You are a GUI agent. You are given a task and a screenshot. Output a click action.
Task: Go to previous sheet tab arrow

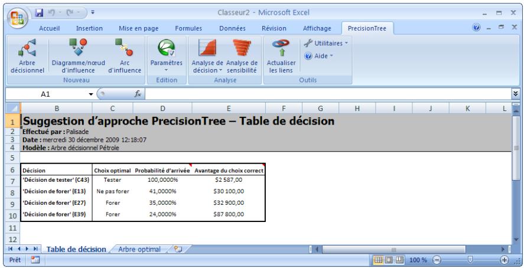tap(19, 249)
